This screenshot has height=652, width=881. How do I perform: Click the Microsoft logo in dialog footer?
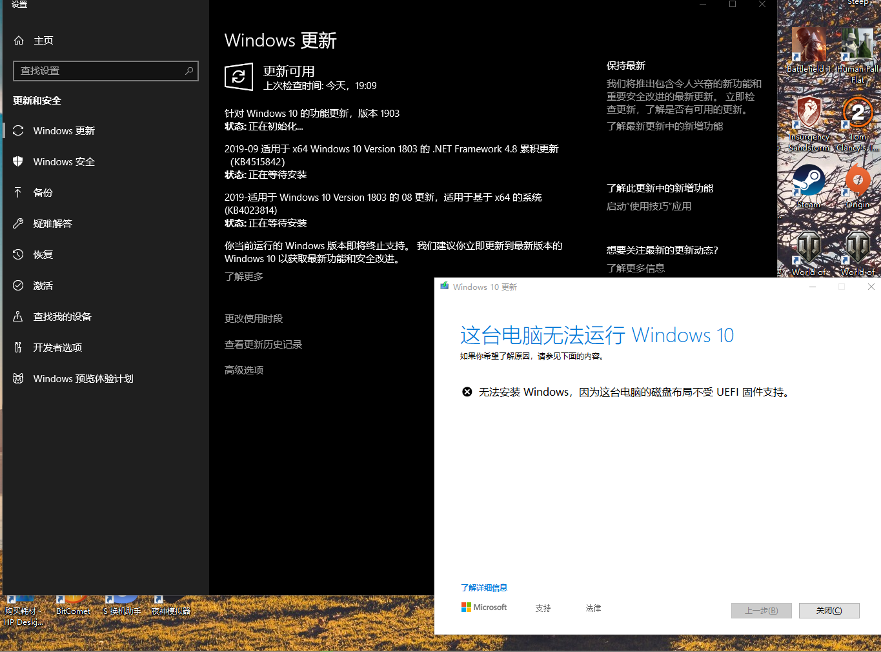point(484,607)
